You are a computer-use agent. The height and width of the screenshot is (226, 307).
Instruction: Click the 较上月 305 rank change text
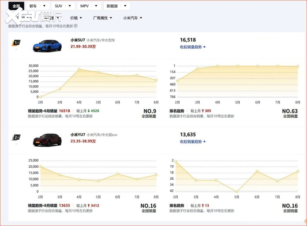coord(201,111)
